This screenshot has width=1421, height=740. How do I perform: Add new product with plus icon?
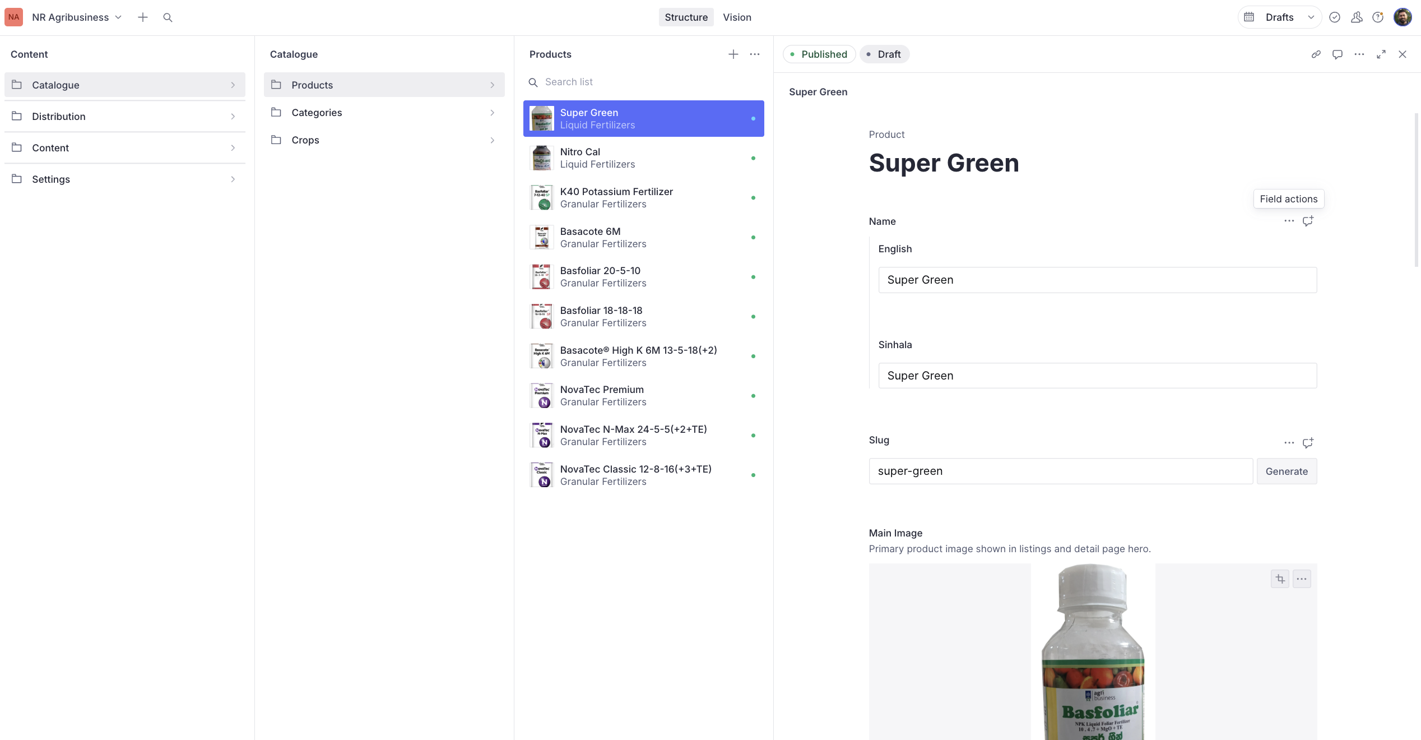[x=733, y=54]
